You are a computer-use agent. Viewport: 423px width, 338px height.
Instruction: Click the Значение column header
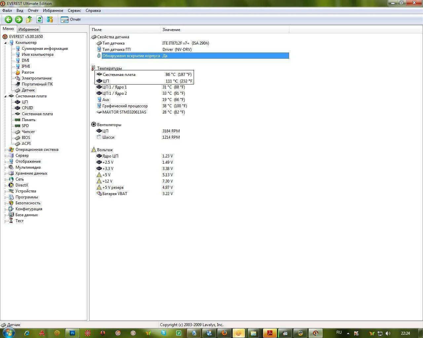tap(225, 30)
